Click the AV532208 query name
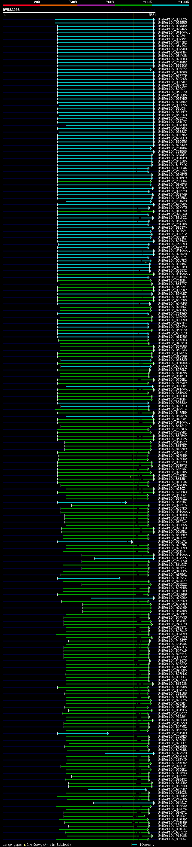192x847 pixels. point(11,10)
